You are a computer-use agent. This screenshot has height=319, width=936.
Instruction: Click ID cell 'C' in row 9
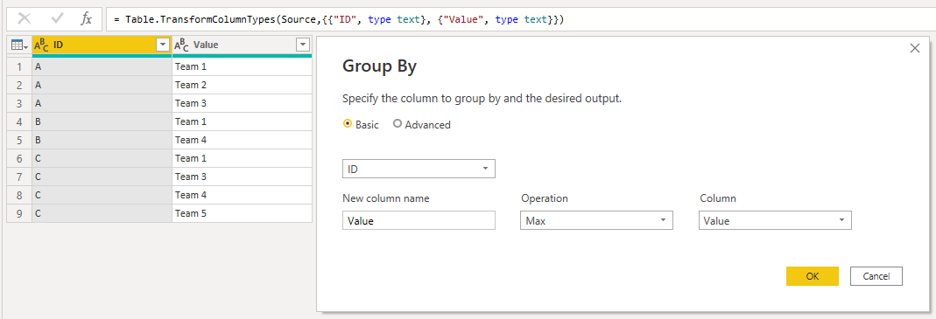[102, 213]
